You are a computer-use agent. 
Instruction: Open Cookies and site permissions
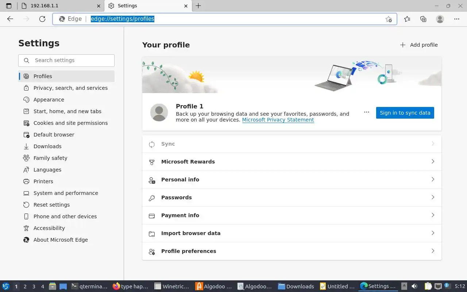66,123
